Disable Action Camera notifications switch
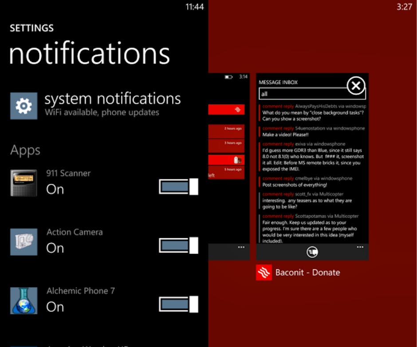This screenshot has height=347, width=417. click(x=178, y=246)
